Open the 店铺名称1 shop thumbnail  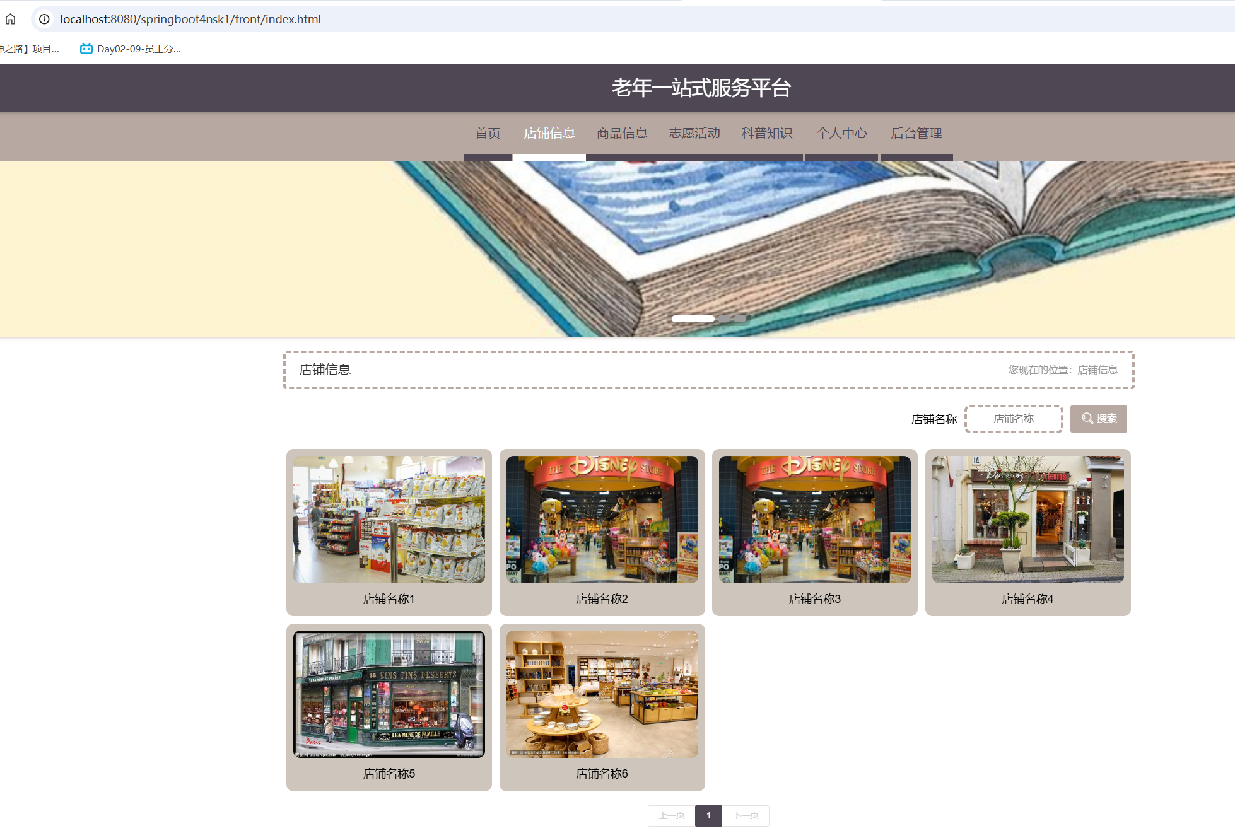coord(389,519)
